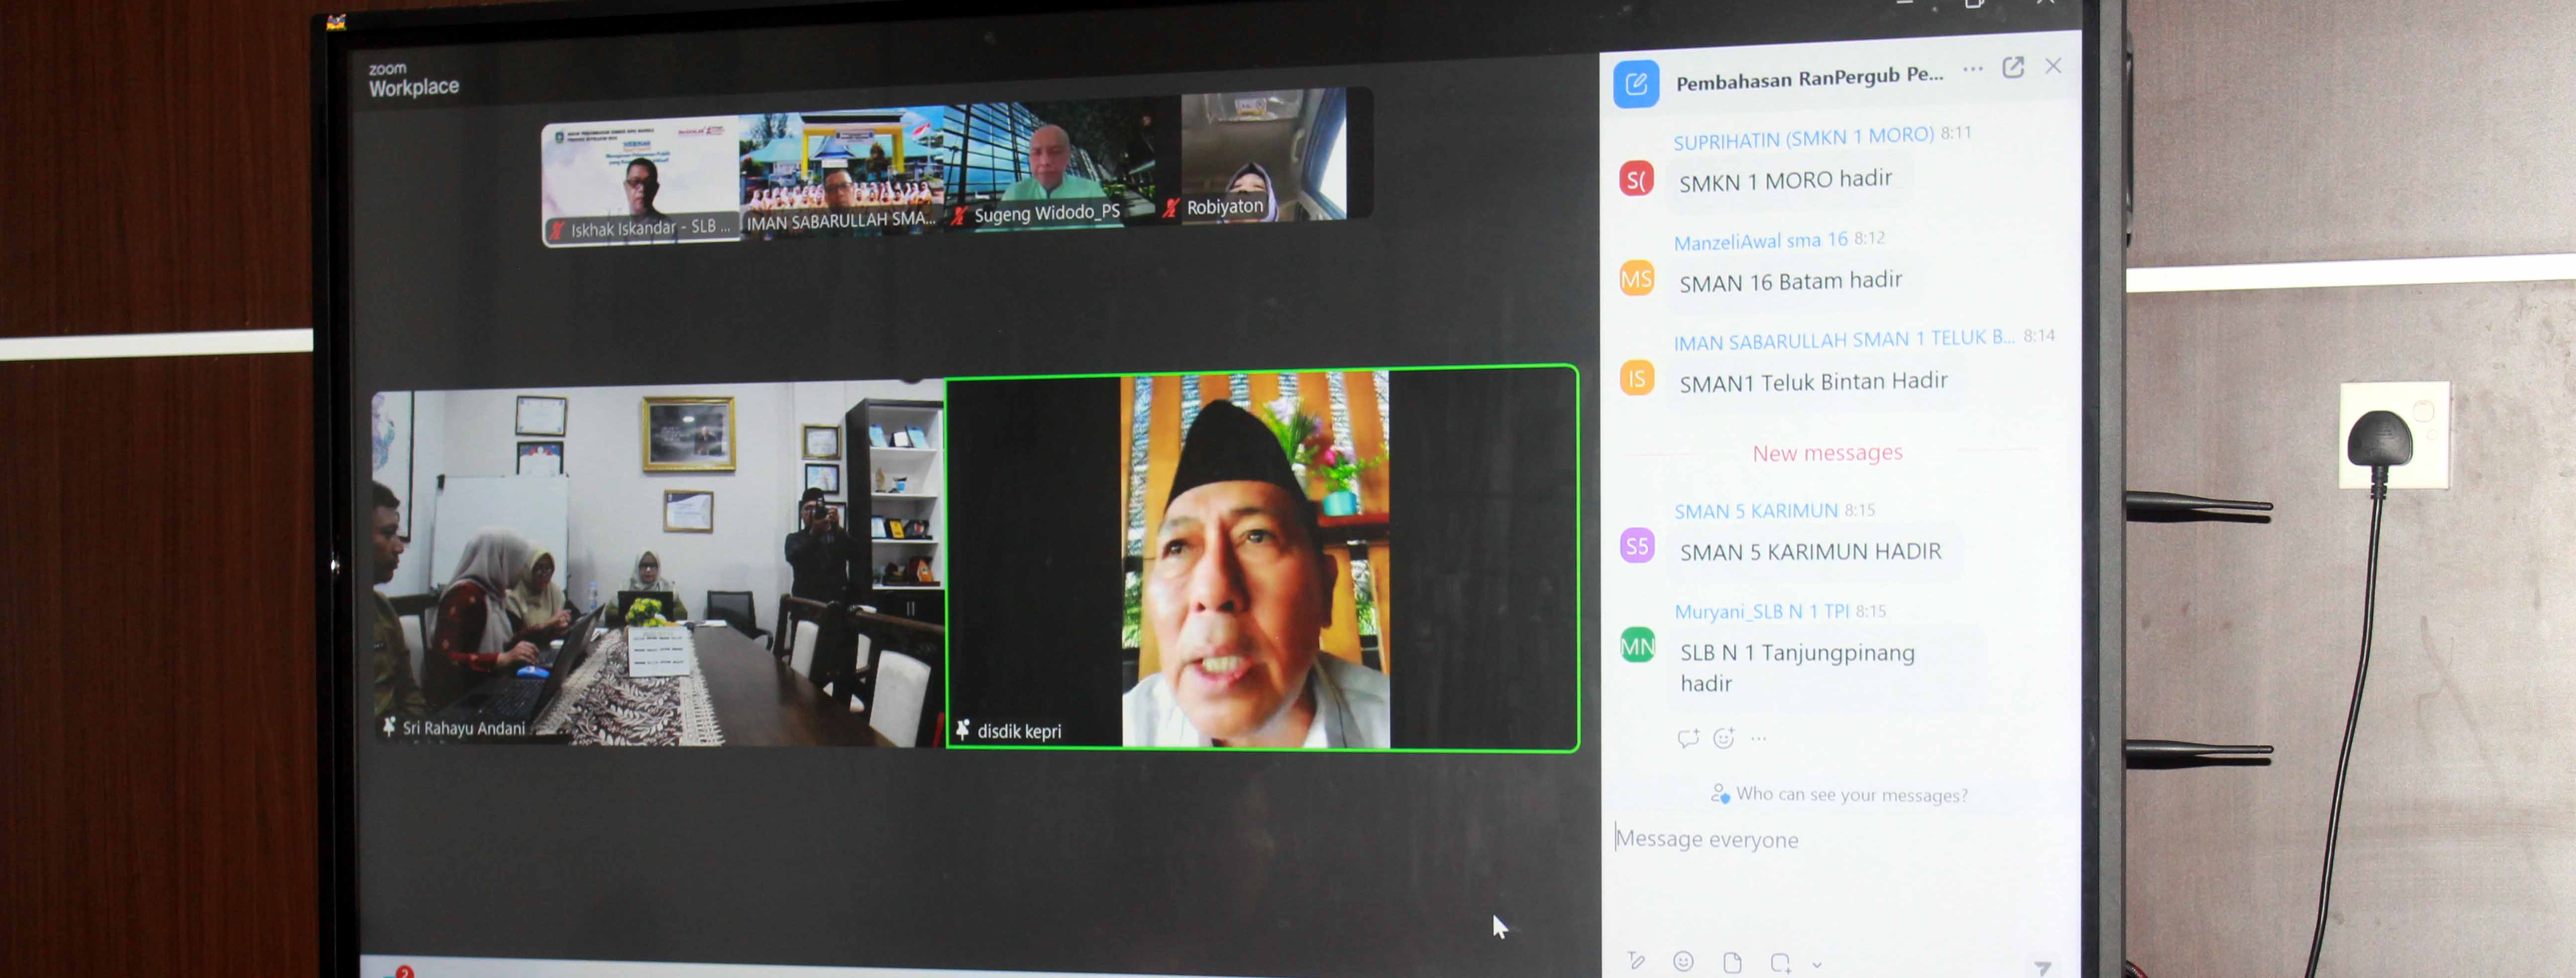Click SUPRIHATIN (SMKN 1 MORO) sender name

click(x=1803, y=138)
